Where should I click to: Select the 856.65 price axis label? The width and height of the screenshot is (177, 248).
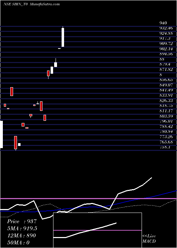click(x=166, y=80)
